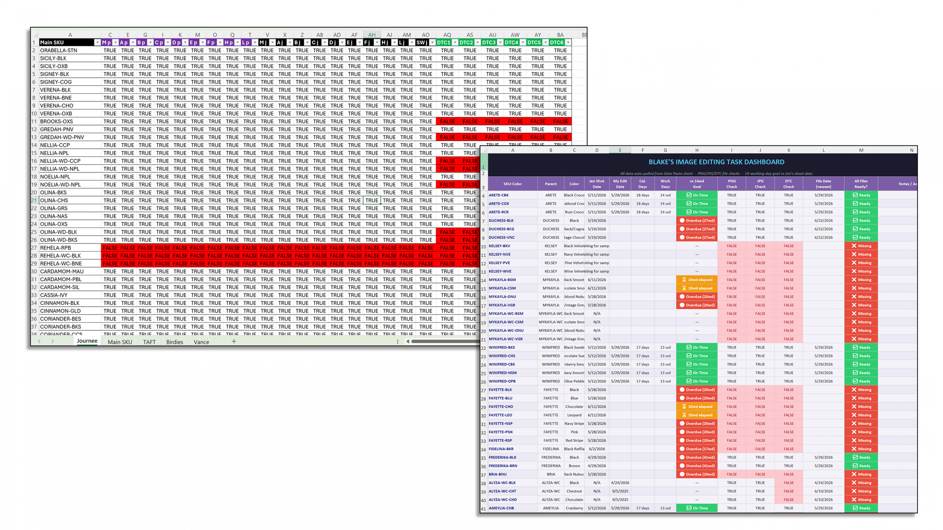
Task: Switch to the TAFT sheet tab
Action: tap(149, 342)
